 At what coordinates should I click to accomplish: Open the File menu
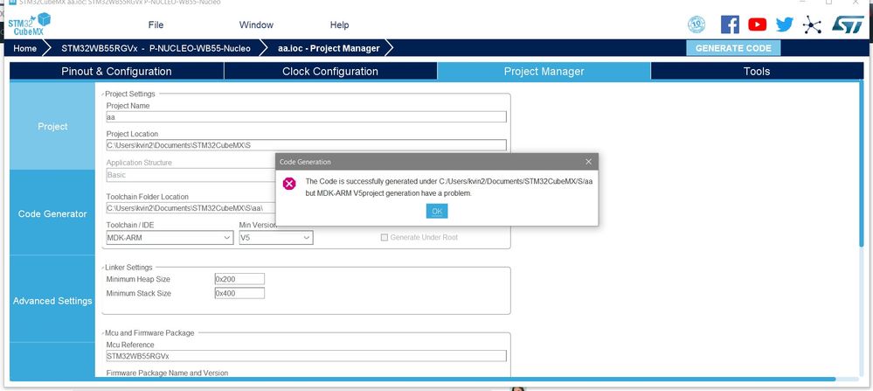click(156, 25)
